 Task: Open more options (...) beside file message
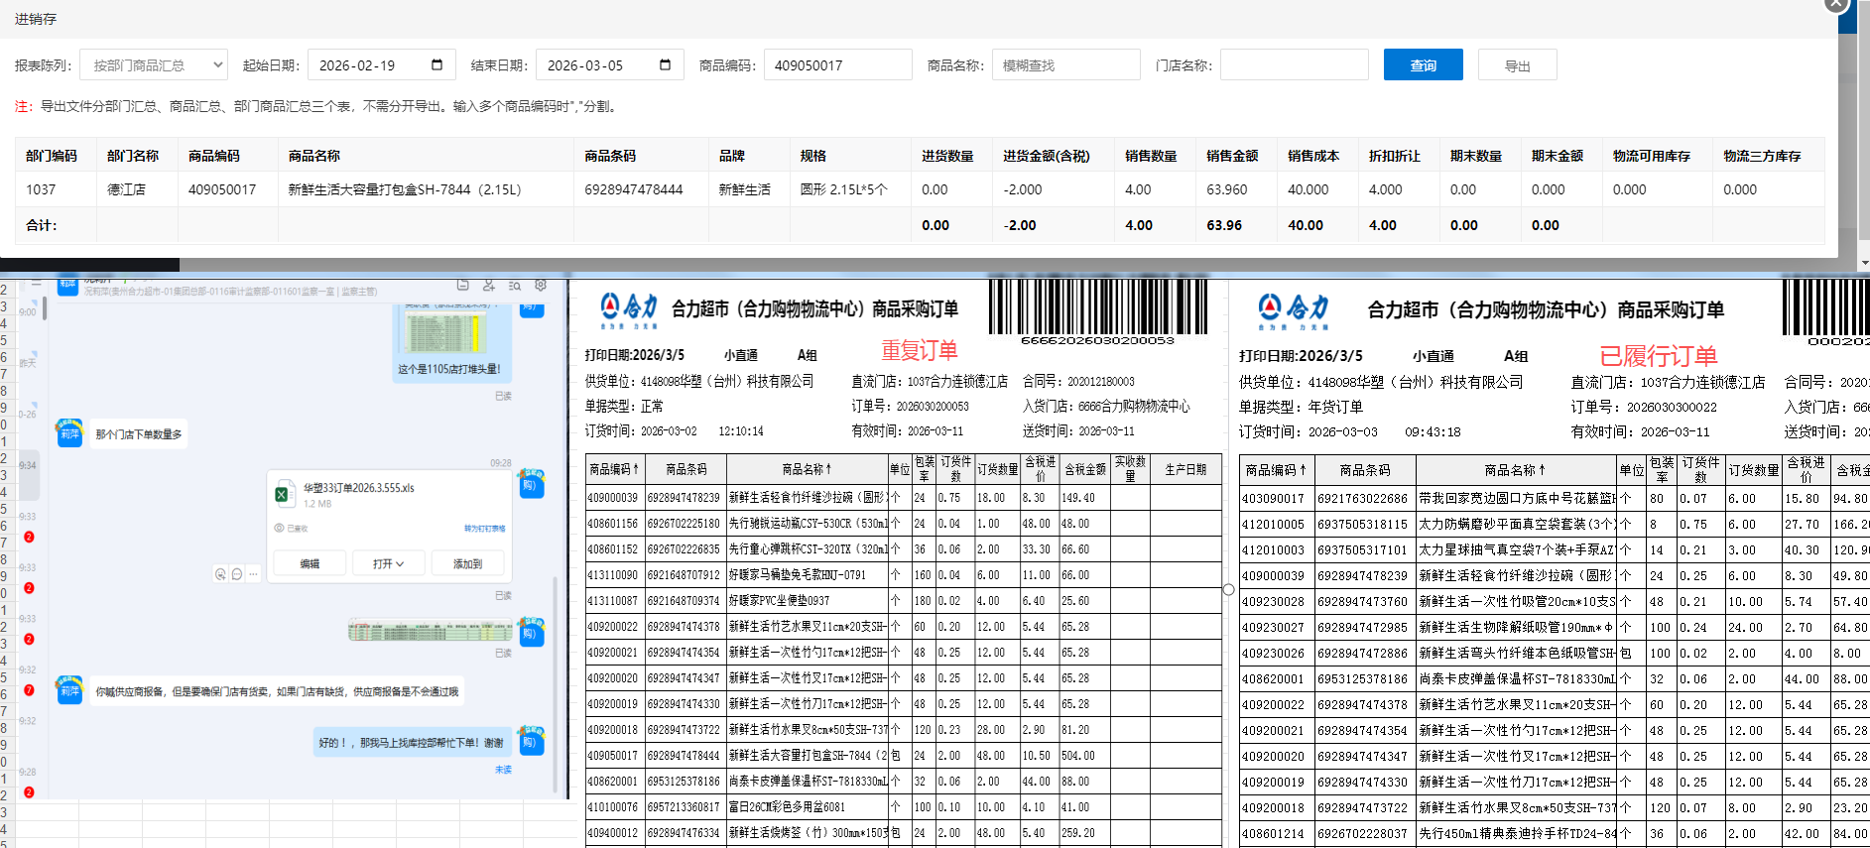(254, 574)
